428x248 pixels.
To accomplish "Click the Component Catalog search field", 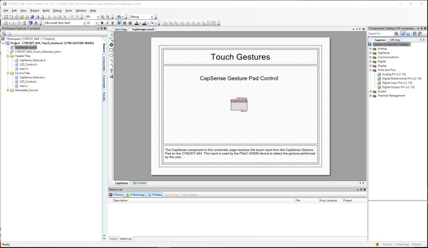I will tap(379, 34).
